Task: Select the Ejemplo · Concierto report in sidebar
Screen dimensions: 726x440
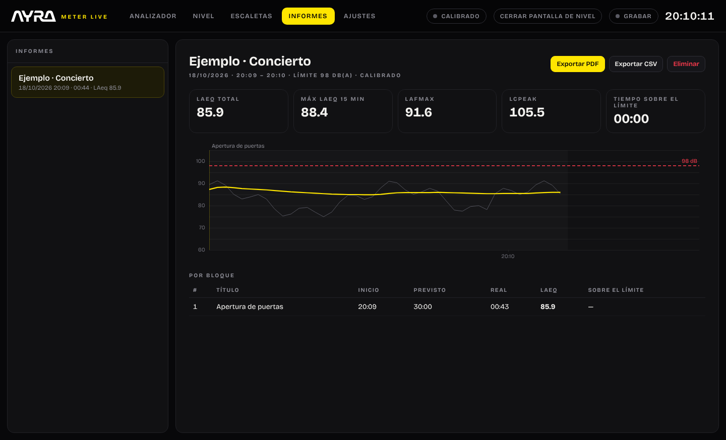Action: pos(88,82)
